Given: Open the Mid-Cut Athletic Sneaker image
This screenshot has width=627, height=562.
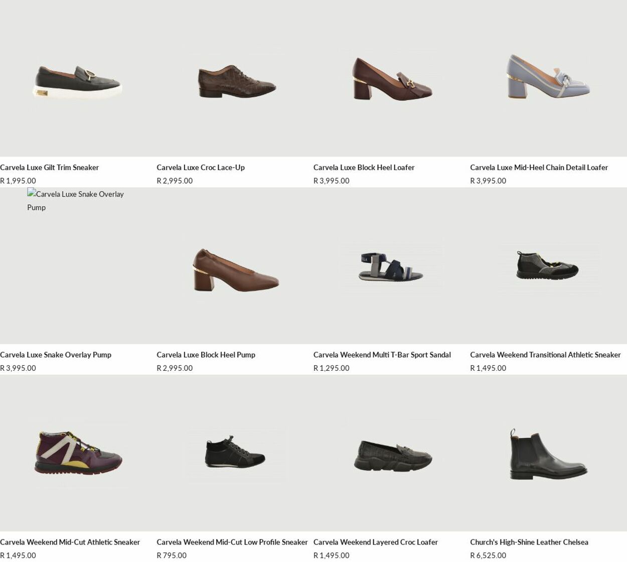Looking at the screenshot, I should point(78,453).
